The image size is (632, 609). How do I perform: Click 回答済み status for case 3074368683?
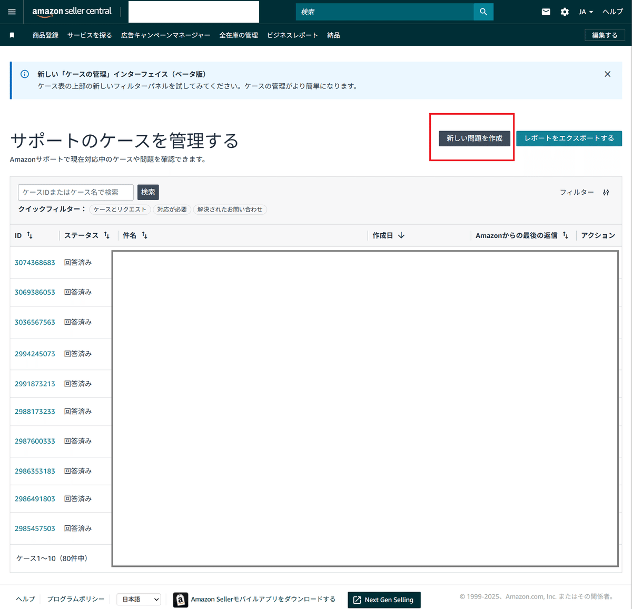click(x=78, y=263)
